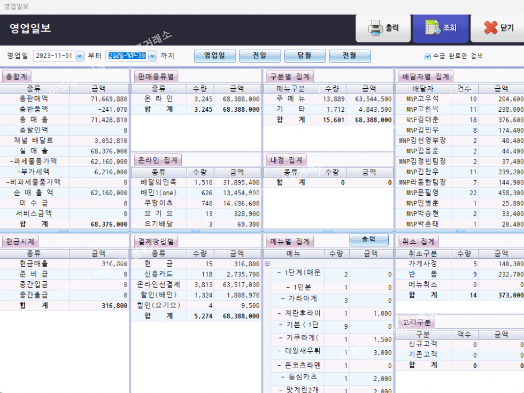Click the red X 닫기 icon
This screenshot has width=524, height=393.
pyautogui.click(x=491, y=28)
